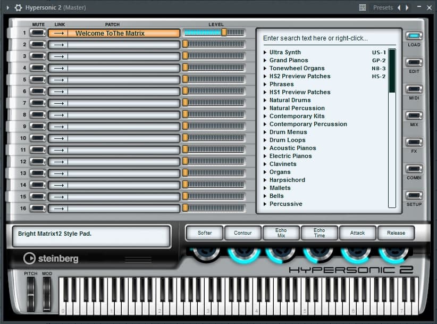Toggle mute on channel 13
This screenshot has height=324, width=437.
pos(38,173)
